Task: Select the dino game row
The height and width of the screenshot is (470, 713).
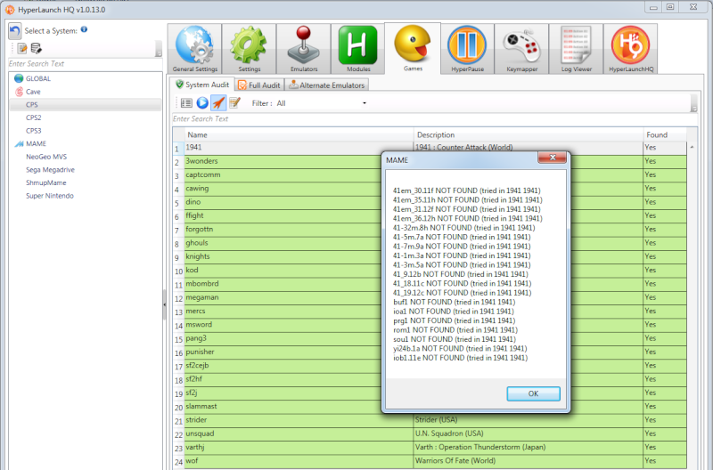Action: click(430, 202)
